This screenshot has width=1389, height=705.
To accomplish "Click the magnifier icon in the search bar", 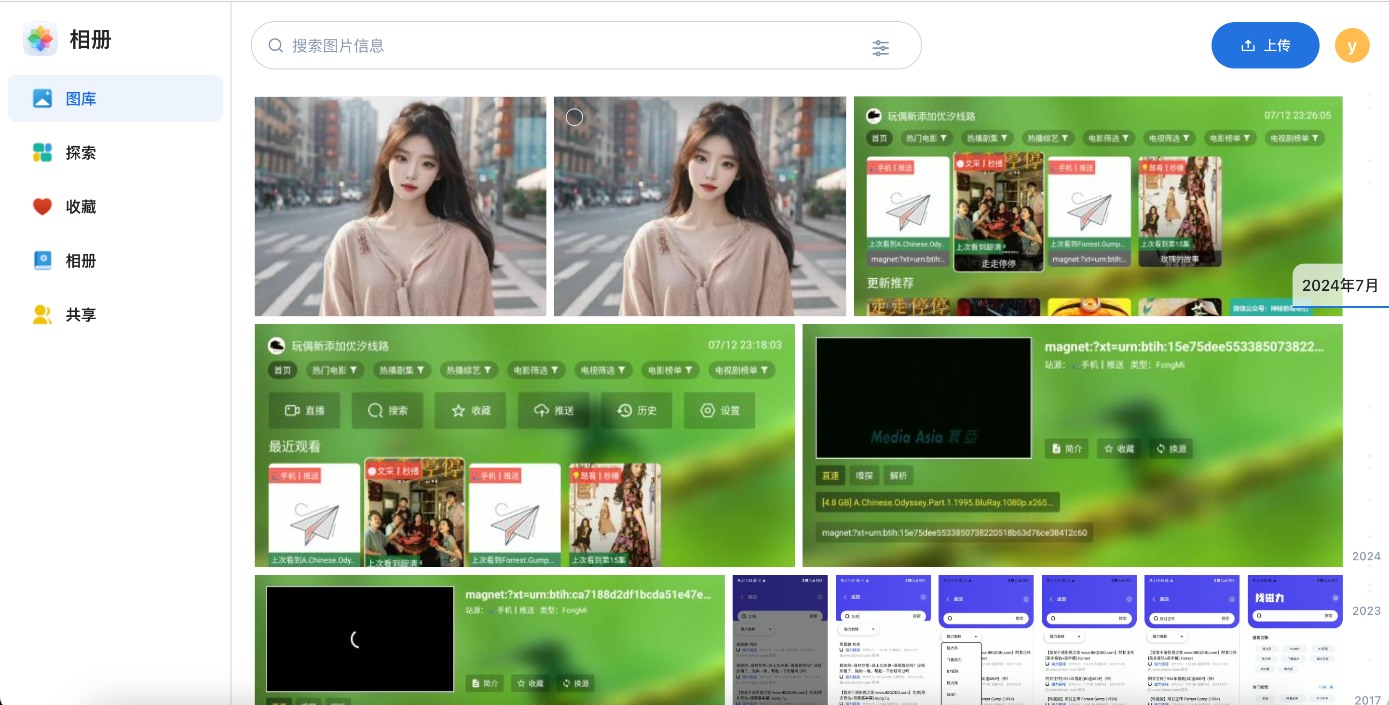I will [x=275, y=46].
